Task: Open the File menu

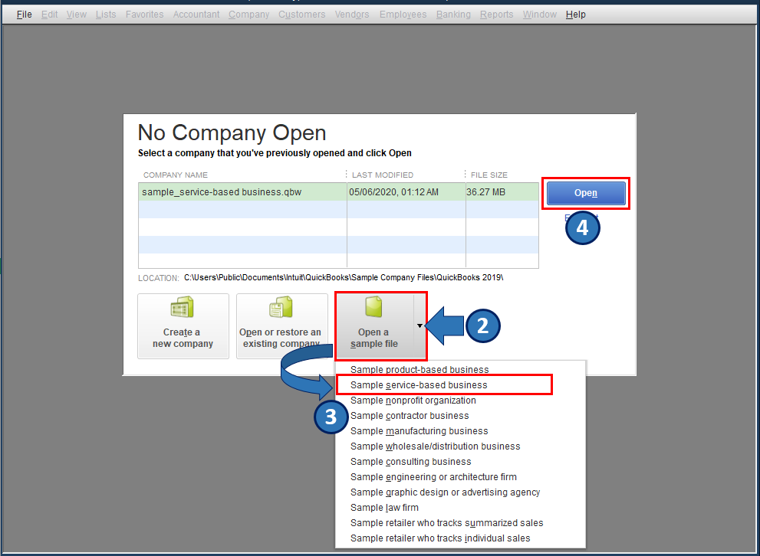Action: tap(24, 15)
